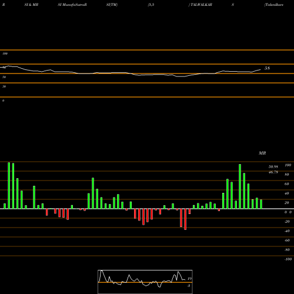The height and width of the screenshot is (294, 294).
Task: Click the -100 label on MR right axis
Action: tap(288, 259)
